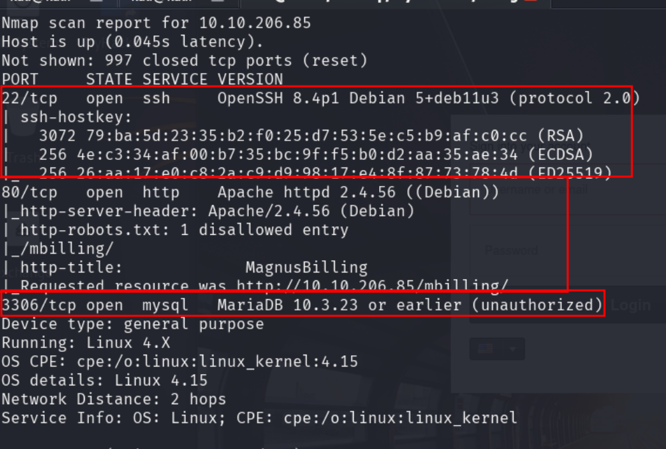Click the OS CPE linux_kernel:4.15 line
This screenshot has width=666, height=449.
(180, 361)
